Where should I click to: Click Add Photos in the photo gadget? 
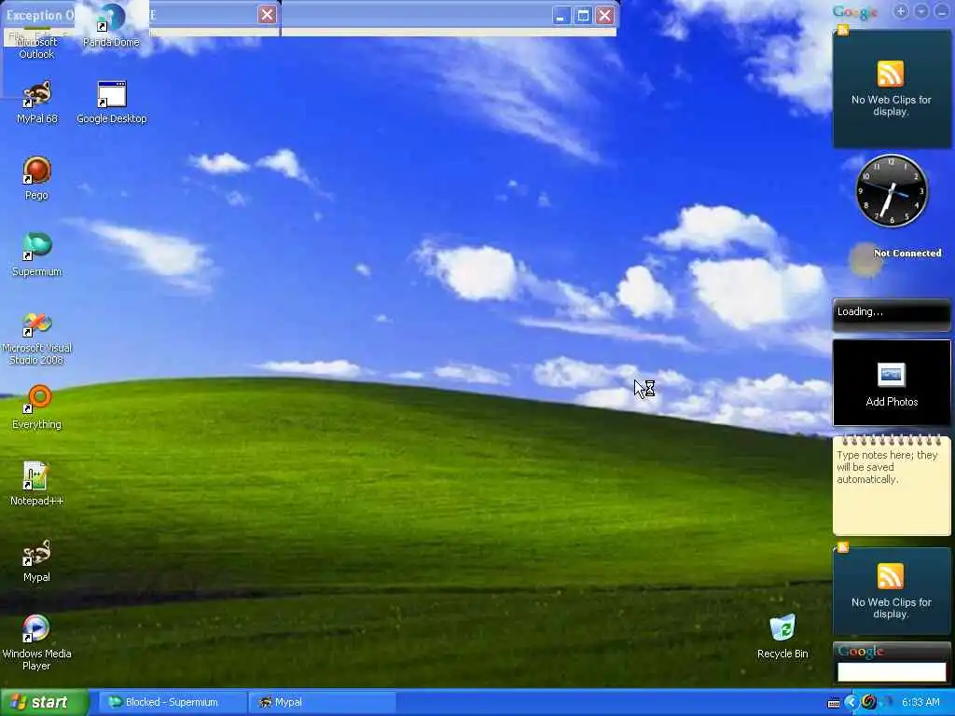[892, 402]
